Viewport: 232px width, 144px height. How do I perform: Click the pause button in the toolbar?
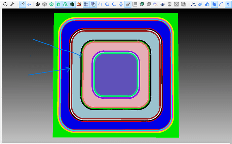coord(5,4)
